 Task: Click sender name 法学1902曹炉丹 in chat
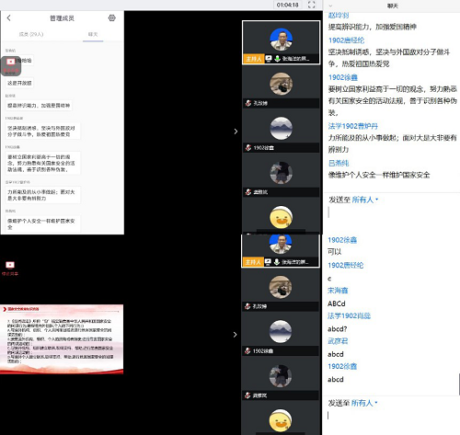pos(353,126)
